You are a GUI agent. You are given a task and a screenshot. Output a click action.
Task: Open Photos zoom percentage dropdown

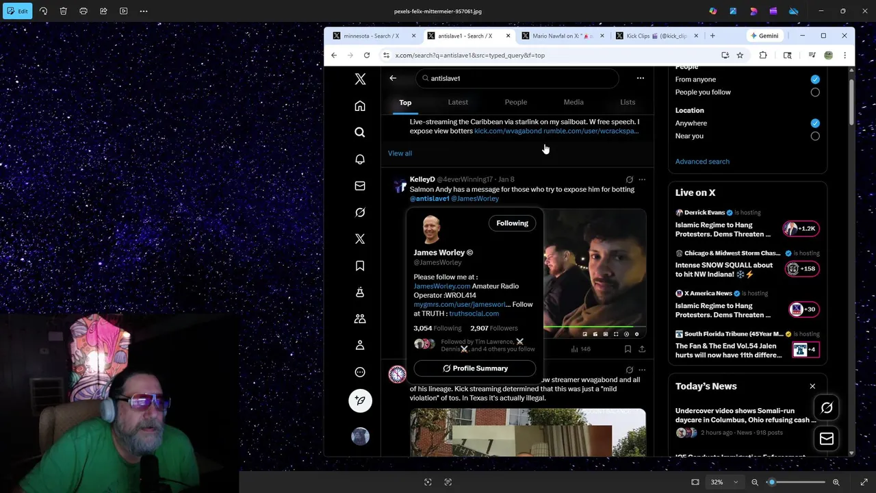(x=723, y=482)
